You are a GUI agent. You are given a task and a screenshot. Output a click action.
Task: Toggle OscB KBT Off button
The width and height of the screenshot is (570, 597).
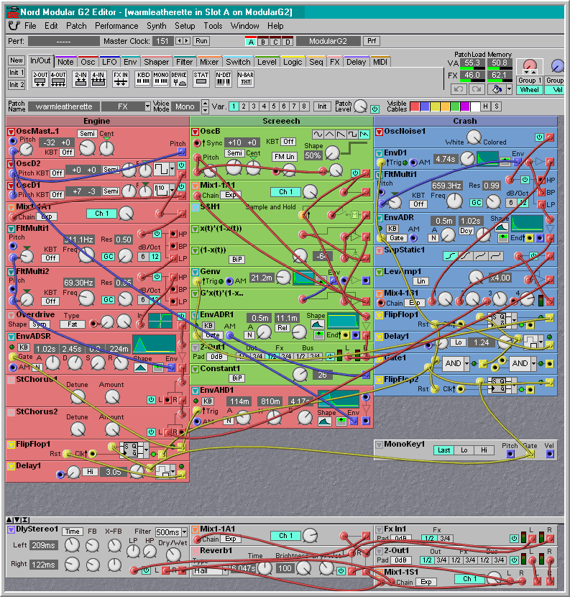click(289, 142)
